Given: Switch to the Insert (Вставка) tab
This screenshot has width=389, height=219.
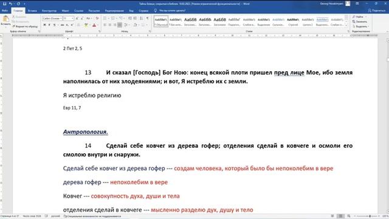Looking at the screenshot, I should (x=32, y=11).
